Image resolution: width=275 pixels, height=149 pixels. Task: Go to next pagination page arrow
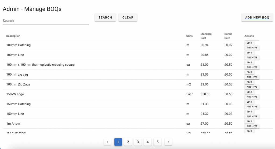pyautogui.click(x=168, y=142)
